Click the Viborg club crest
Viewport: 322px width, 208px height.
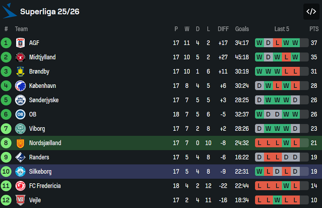20,129
